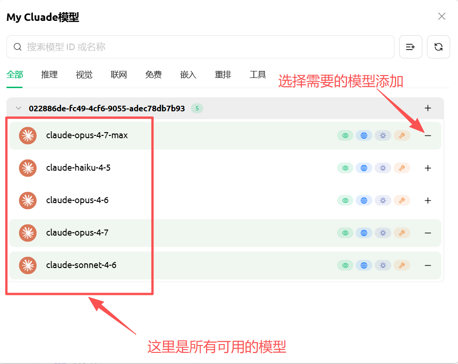Add claude-opus-4-6 with plus button
This screenshot has height=364, width=458.
[x=427, y=201]
